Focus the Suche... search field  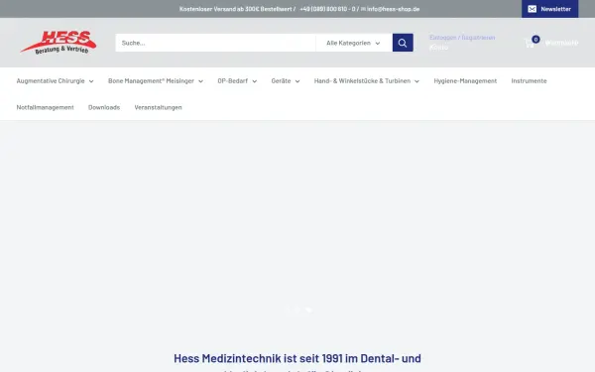pos(215,43)
